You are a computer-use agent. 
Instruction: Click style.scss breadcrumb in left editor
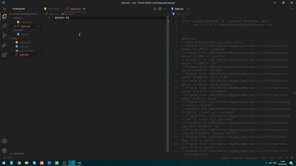(52, 14)
